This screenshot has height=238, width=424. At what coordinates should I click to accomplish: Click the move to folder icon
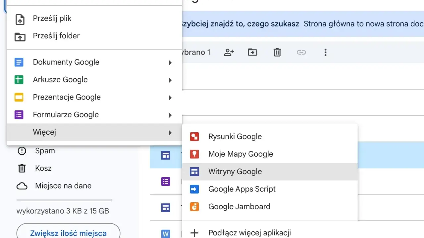[x=252, y=52]
